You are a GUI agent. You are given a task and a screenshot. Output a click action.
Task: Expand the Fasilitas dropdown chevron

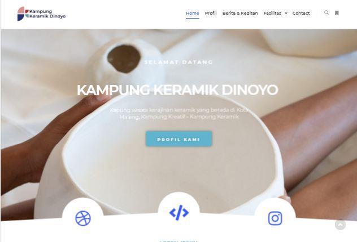[x=286, y=13]
